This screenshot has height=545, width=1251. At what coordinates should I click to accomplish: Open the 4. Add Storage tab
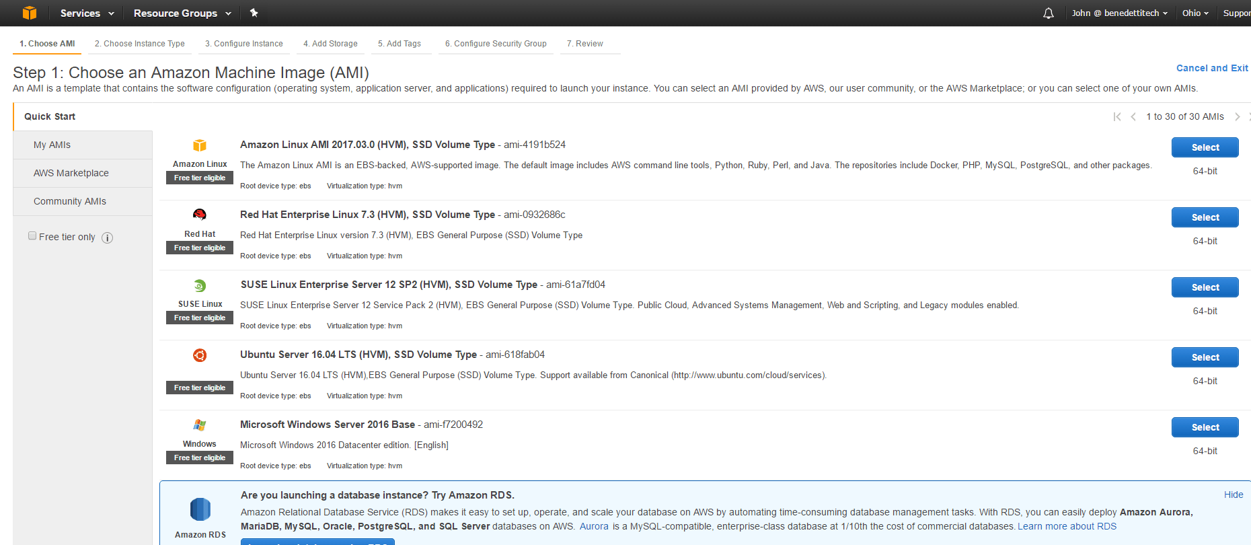(330, 44)
